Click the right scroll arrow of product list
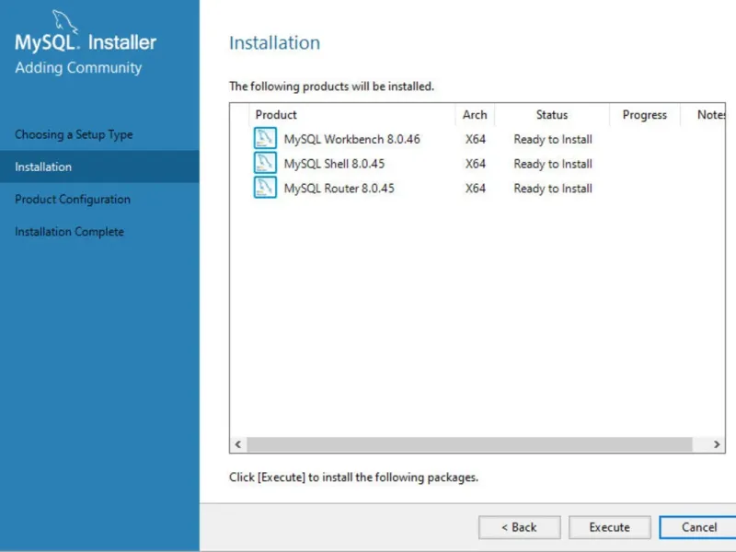The image size is (736, 552). (717, 444)
